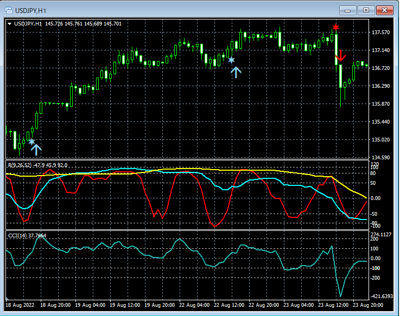Click the 23 Aug 04:00 time label
This screenshot has height=316, width=400.
[299, 305]
